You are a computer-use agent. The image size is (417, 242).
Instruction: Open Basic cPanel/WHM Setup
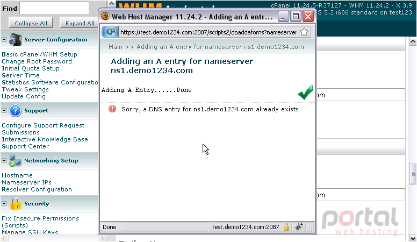tap(39, 54)
